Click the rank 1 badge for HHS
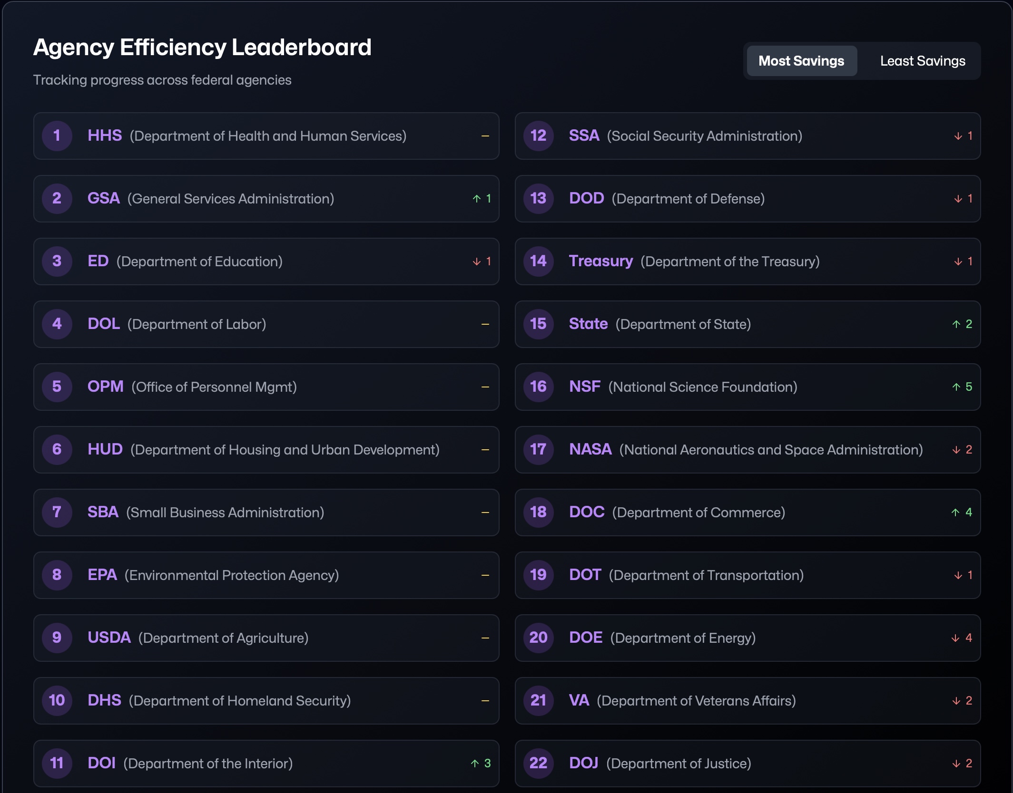The height and width of the screenshot is (793, 1013). pos(57,136)
